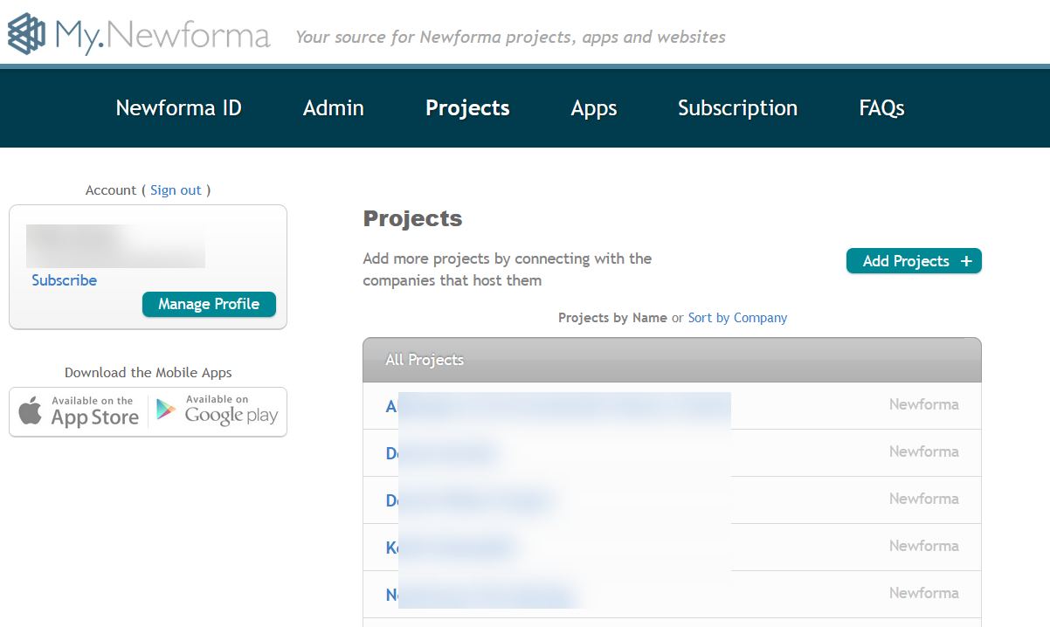Select the Projects navigation tab
Image resolution: width=1050 pixels, height=627 pixels.
[x=467, y=107]
